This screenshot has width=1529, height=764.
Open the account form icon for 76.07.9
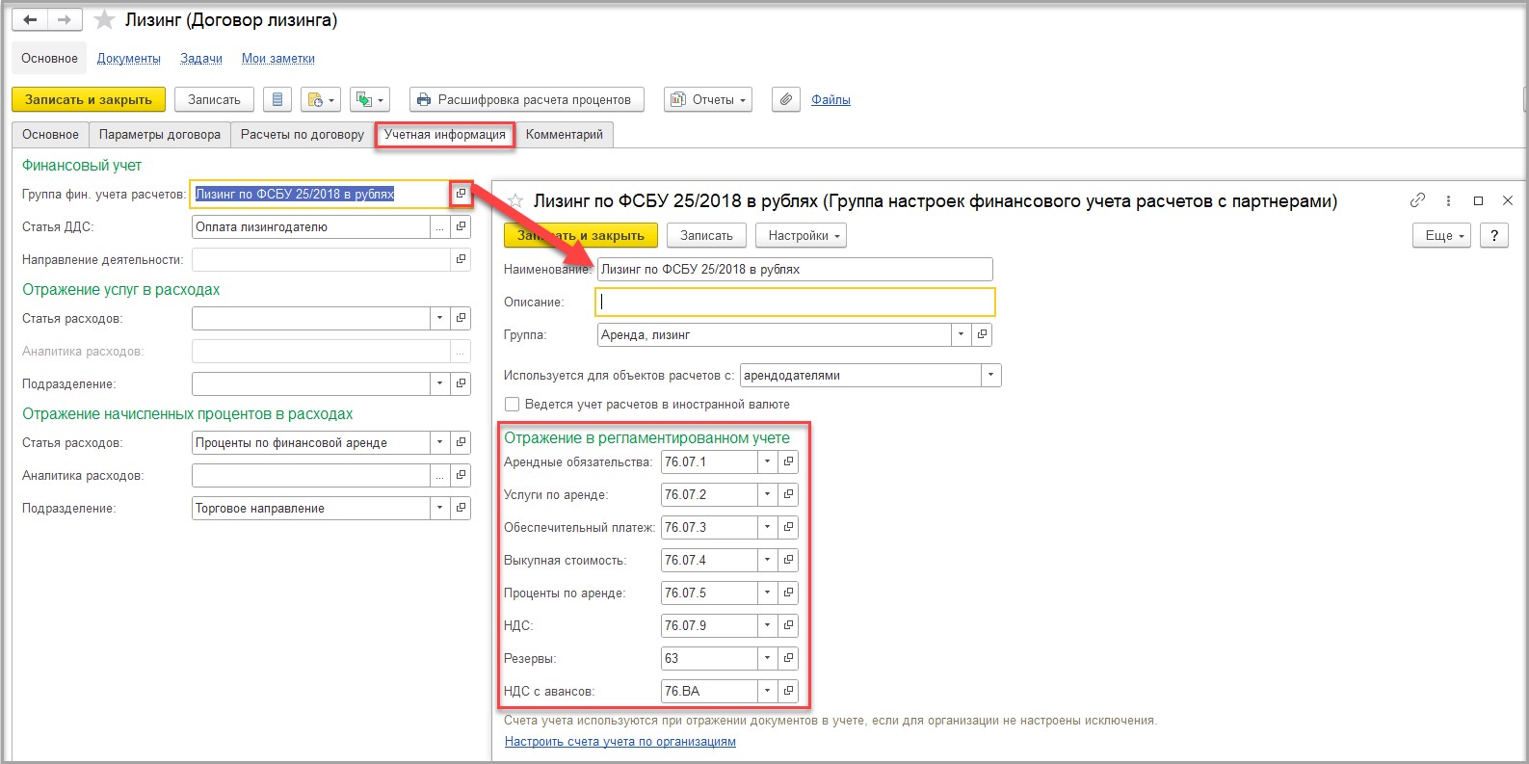[788, 625]
